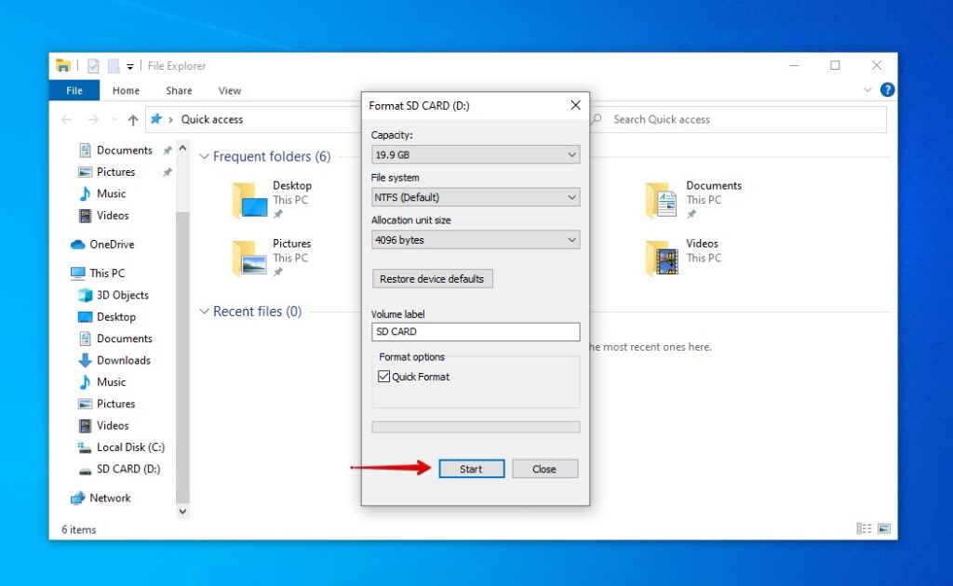Click the up arrow to go up a folder

[133, 119]
